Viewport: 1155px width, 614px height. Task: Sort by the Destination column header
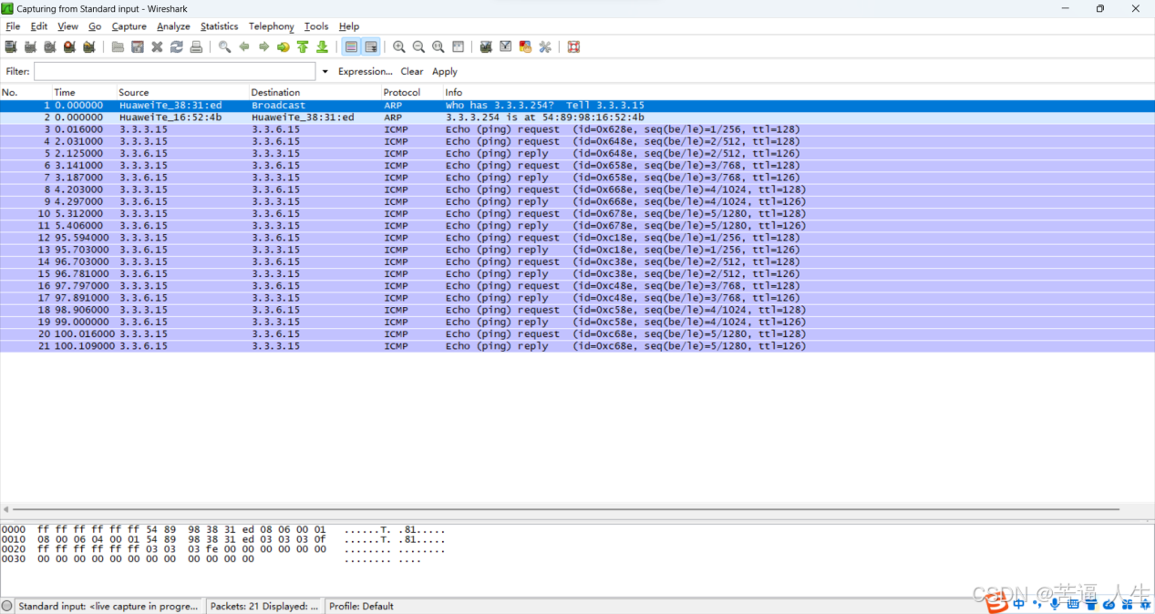tap(315, 92)
